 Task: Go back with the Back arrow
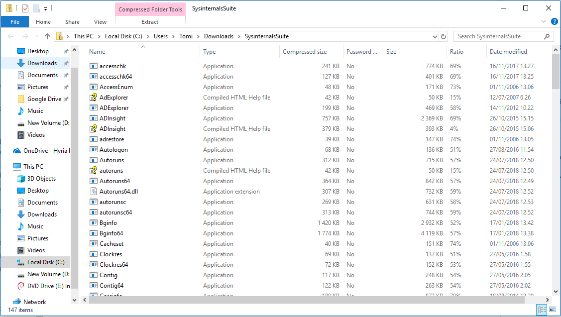point(11,36)
